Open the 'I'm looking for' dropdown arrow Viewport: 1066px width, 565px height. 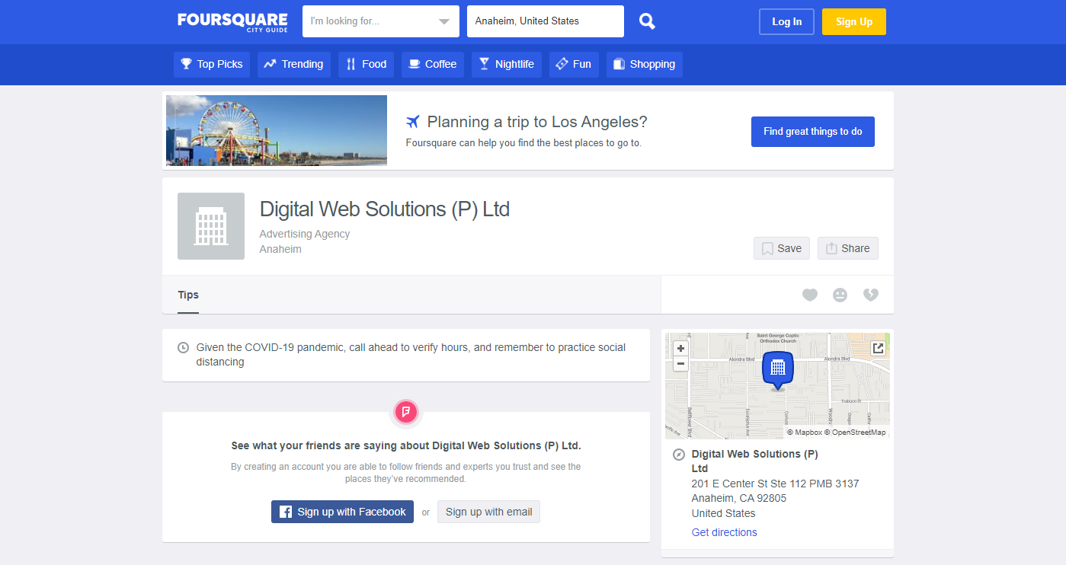coord(444,21)
